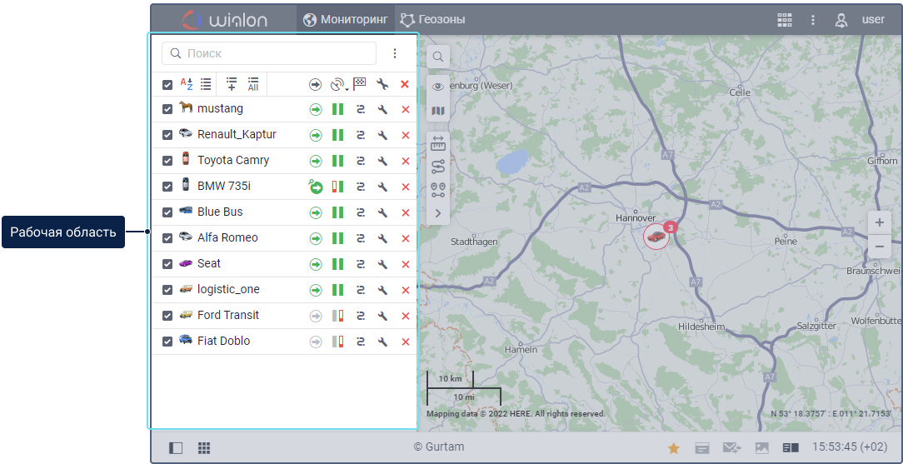The image size is (903, 464).
Task: Click the favorites star in bottom bar
Action: [x=673, y=448]
